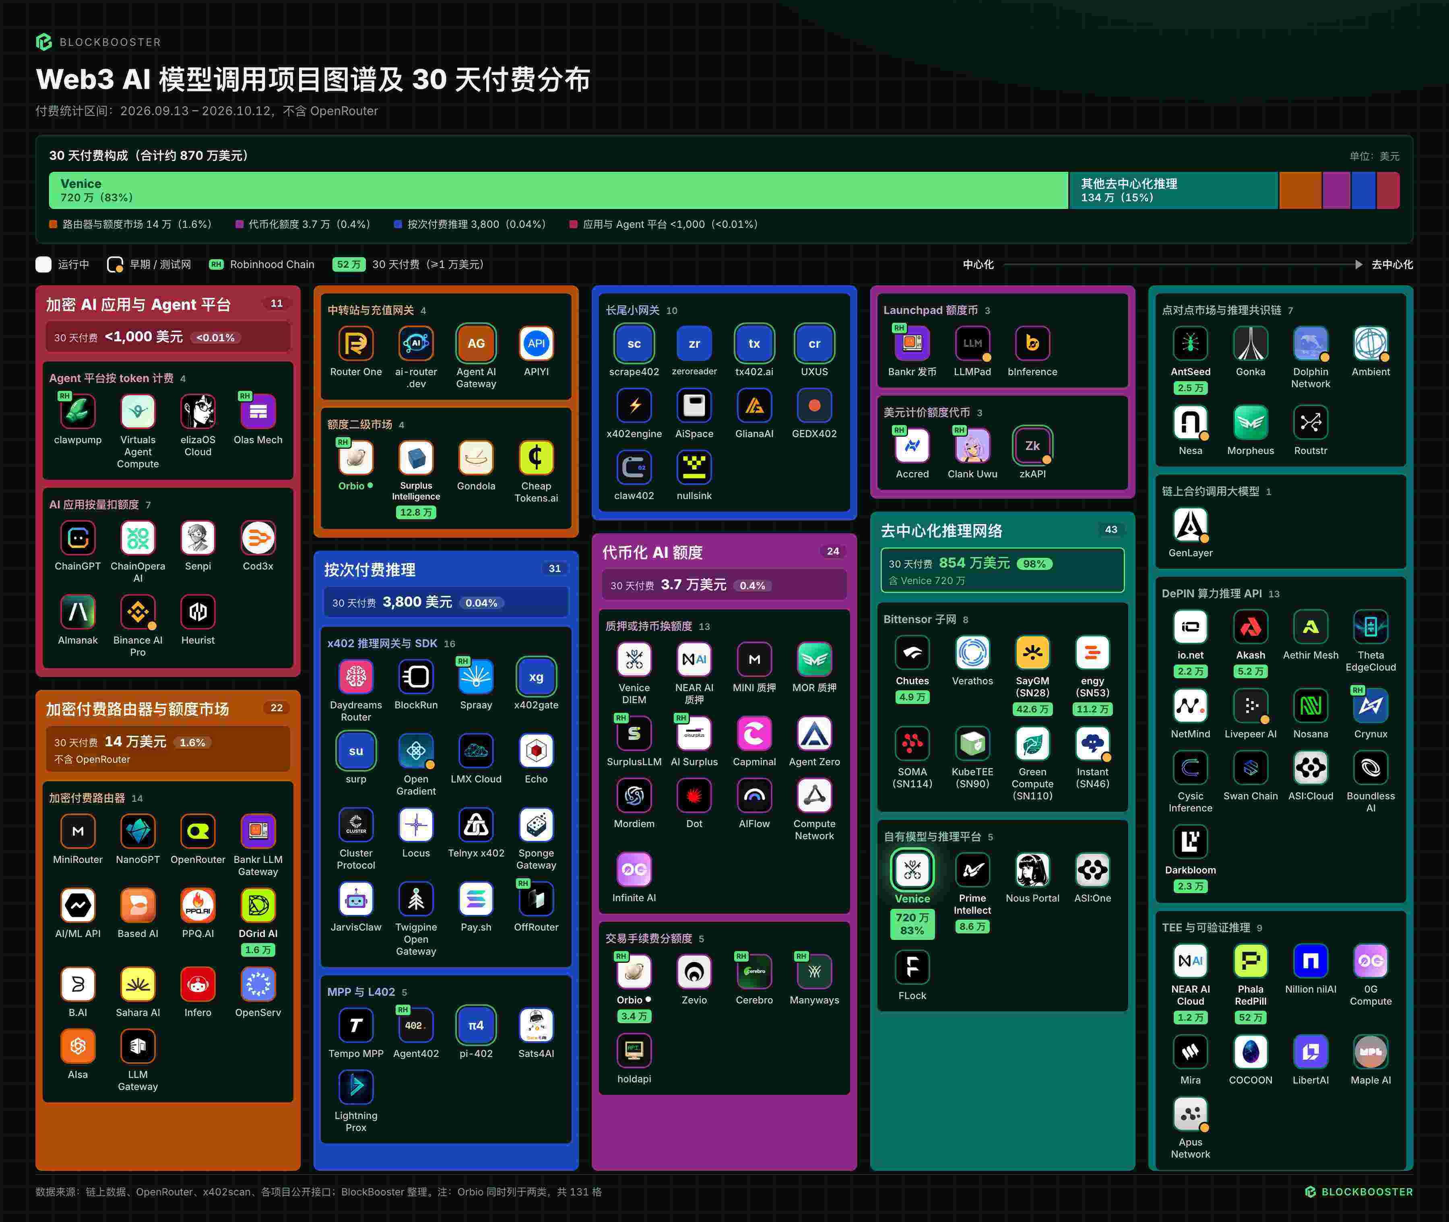Click the 去中心化推理网络 section heading
Image resolution: width=1449 pixels, height=1222 pixels.
(941, 530)
